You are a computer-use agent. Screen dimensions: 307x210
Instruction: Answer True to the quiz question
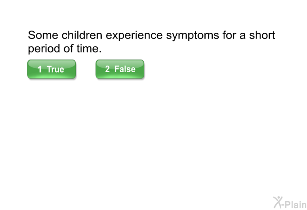click(x=51, y=69)
